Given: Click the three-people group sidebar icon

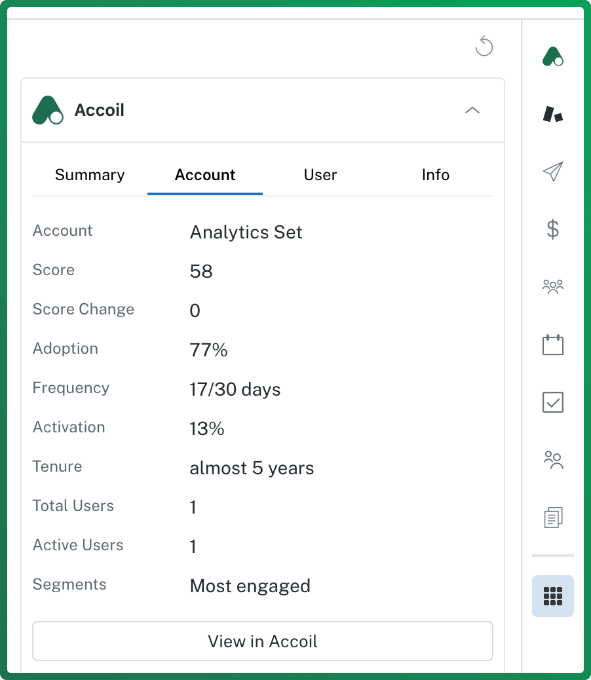Looking at the screenshot, I should pyautogui.click(x=553, y=287).
